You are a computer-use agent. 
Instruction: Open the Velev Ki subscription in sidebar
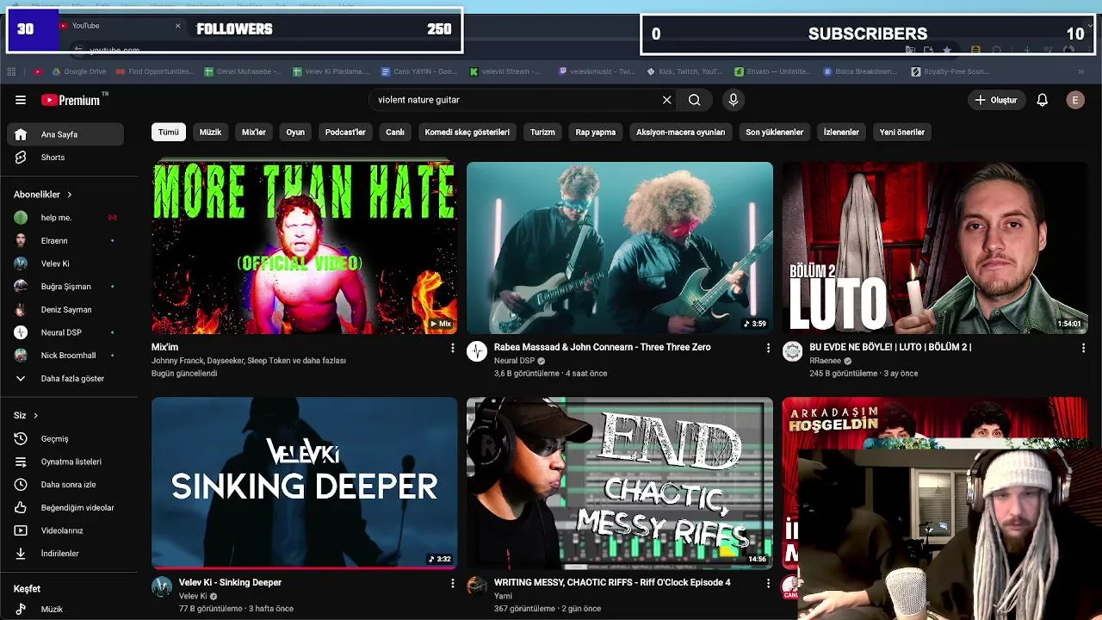(65, 263)
